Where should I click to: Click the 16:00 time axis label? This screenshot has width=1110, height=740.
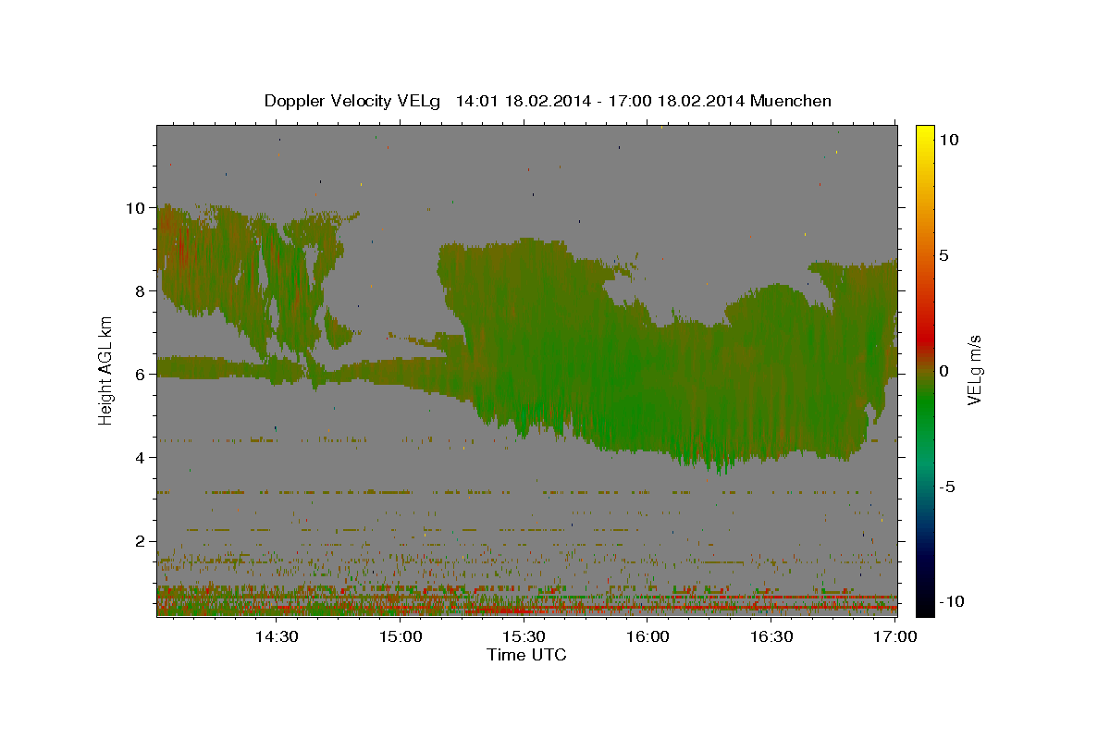647,636
